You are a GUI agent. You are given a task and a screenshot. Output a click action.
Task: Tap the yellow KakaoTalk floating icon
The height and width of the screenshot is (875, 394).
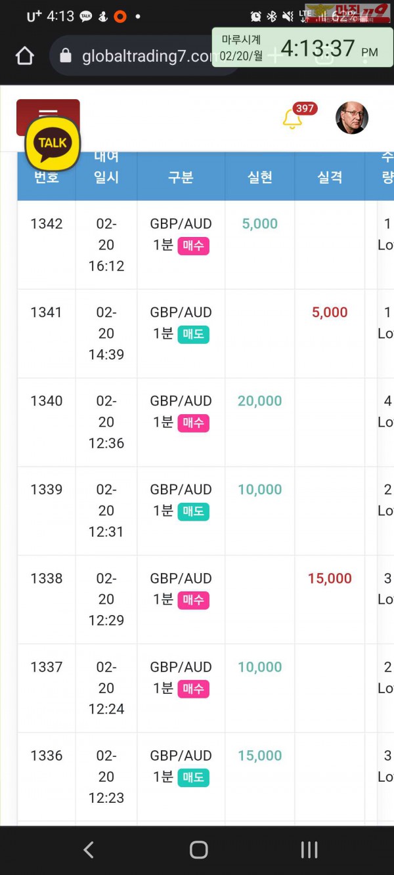[x=53, y=144]
